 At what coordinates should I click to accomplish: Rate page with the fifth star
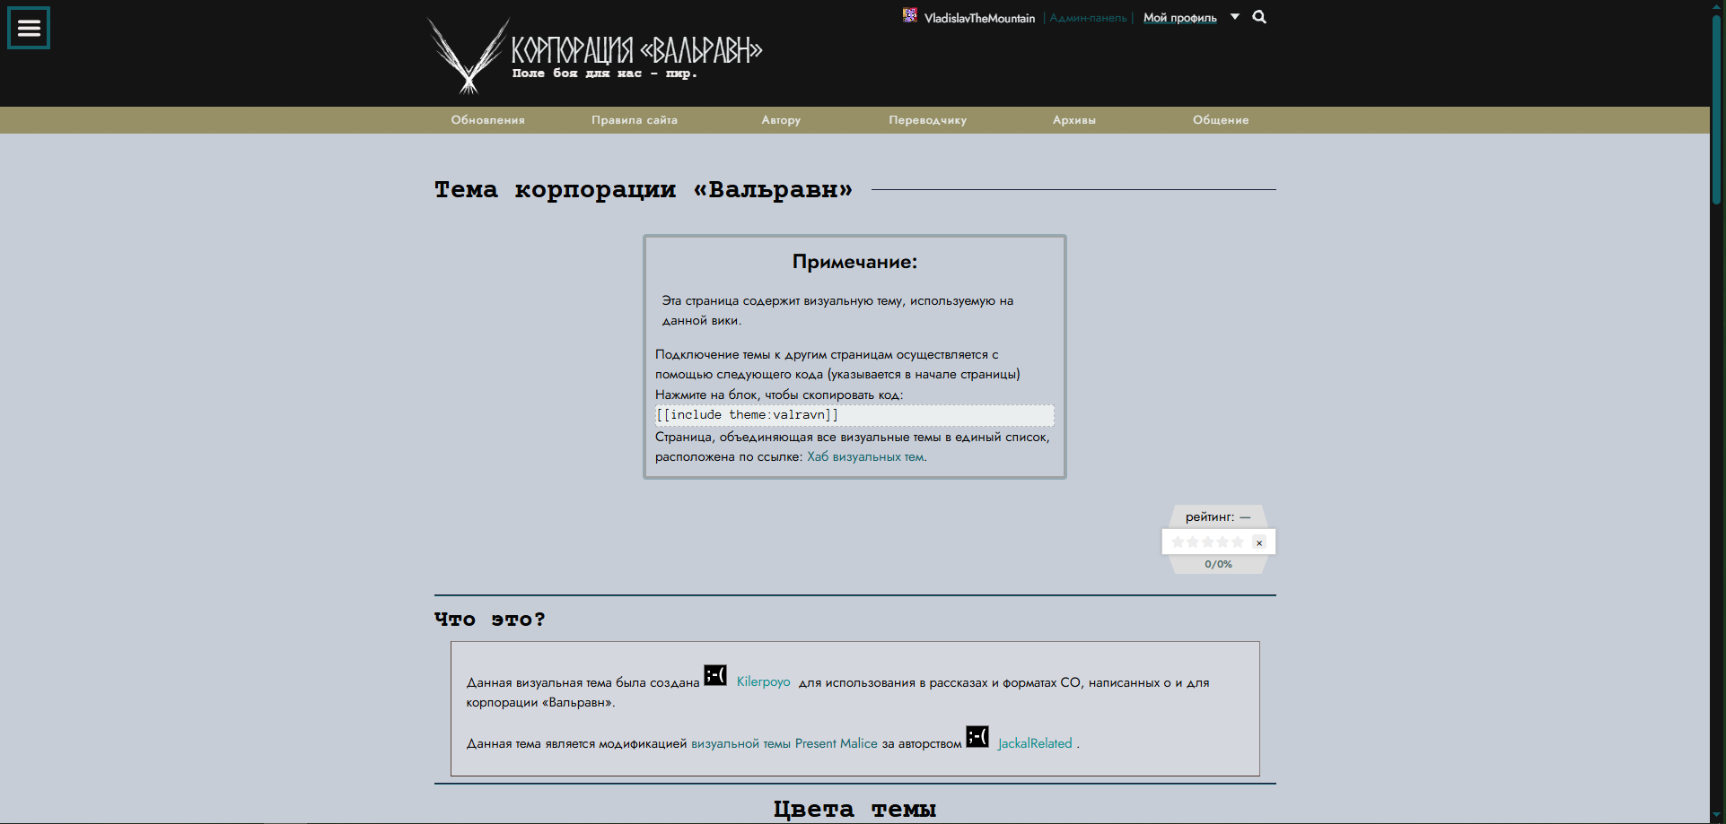tap(1238, 542)
